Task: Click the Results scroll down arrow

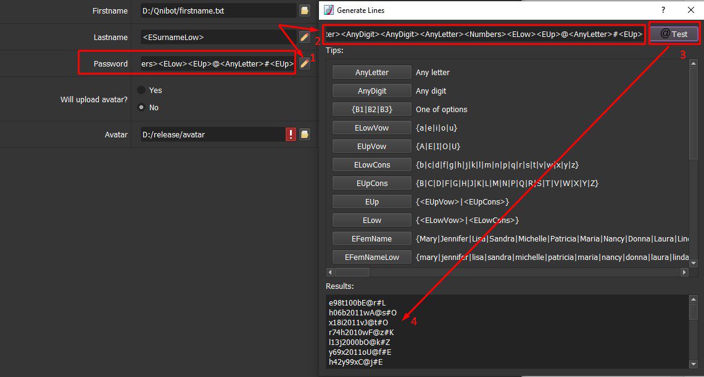Action: pos(694,365)
